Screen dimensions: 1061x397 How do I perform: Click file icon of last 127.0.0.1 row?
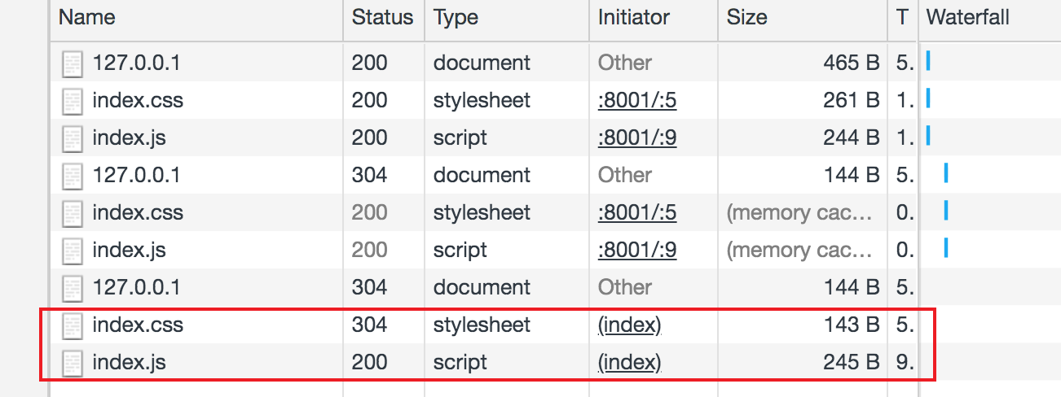coord(73,288)
